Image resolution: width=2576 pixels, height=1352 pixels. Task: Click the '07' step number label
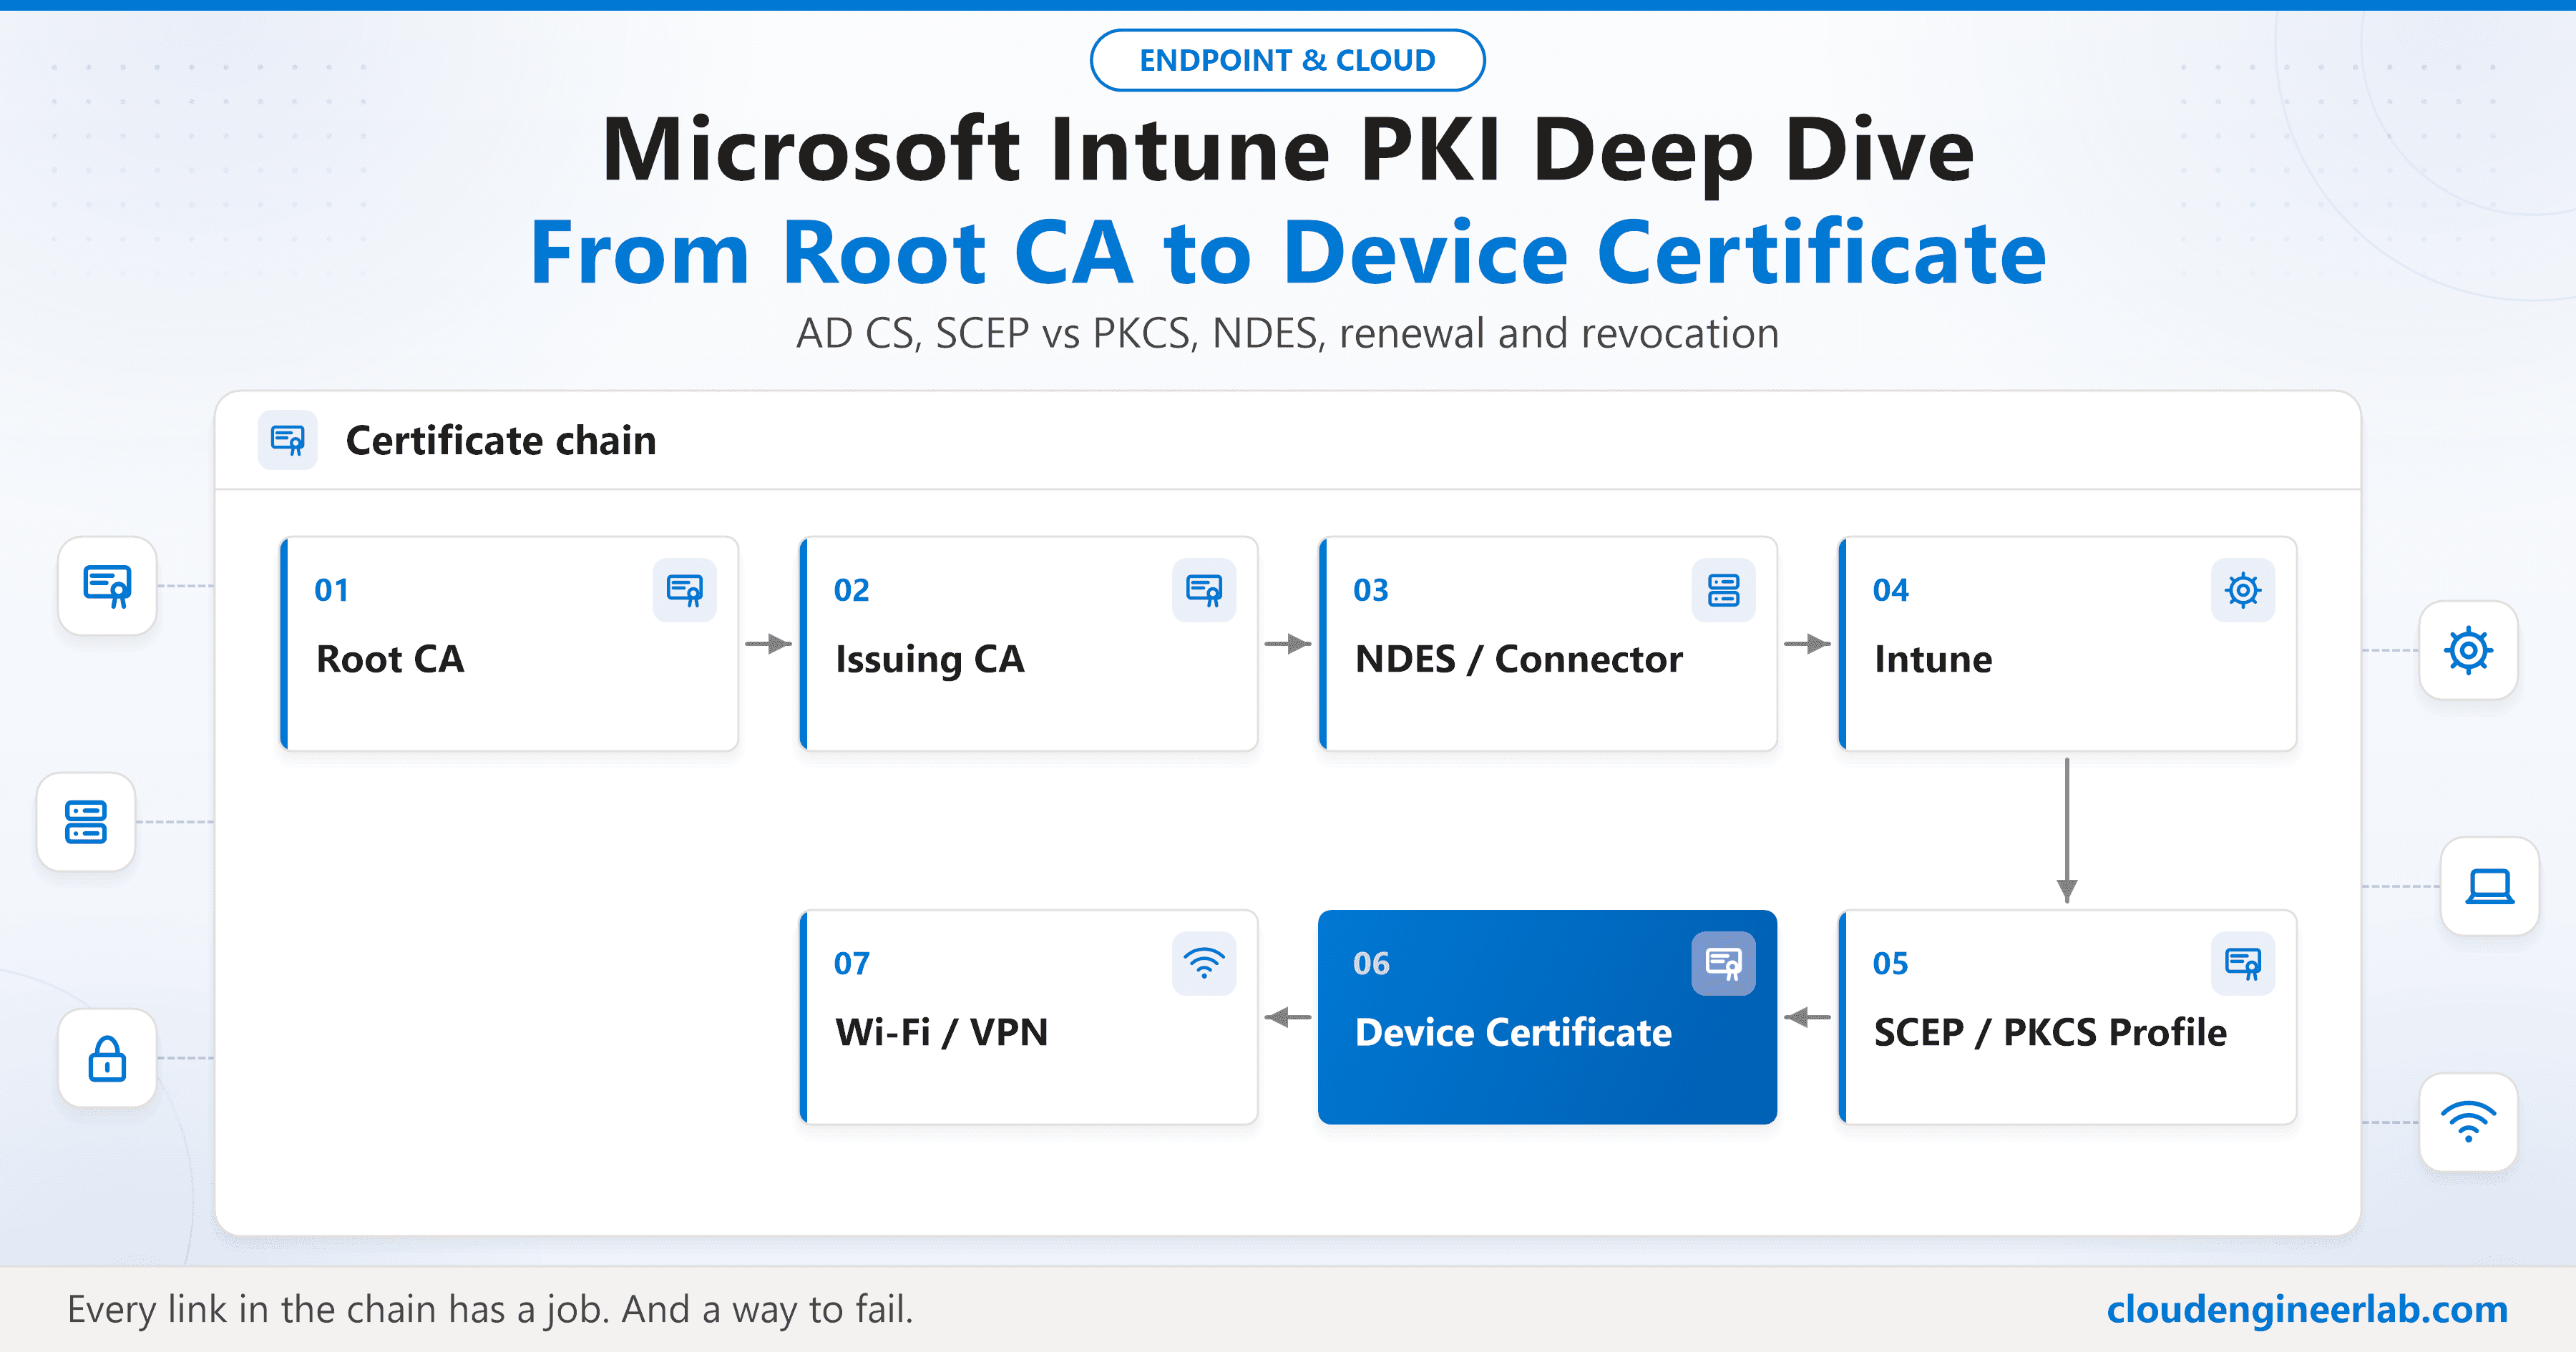(x=851, y=963)
